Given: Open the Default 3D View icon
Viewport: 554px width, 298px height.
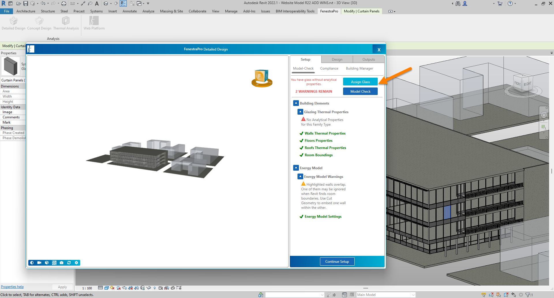Looking at the screenshot, I should tap(106, 3).
